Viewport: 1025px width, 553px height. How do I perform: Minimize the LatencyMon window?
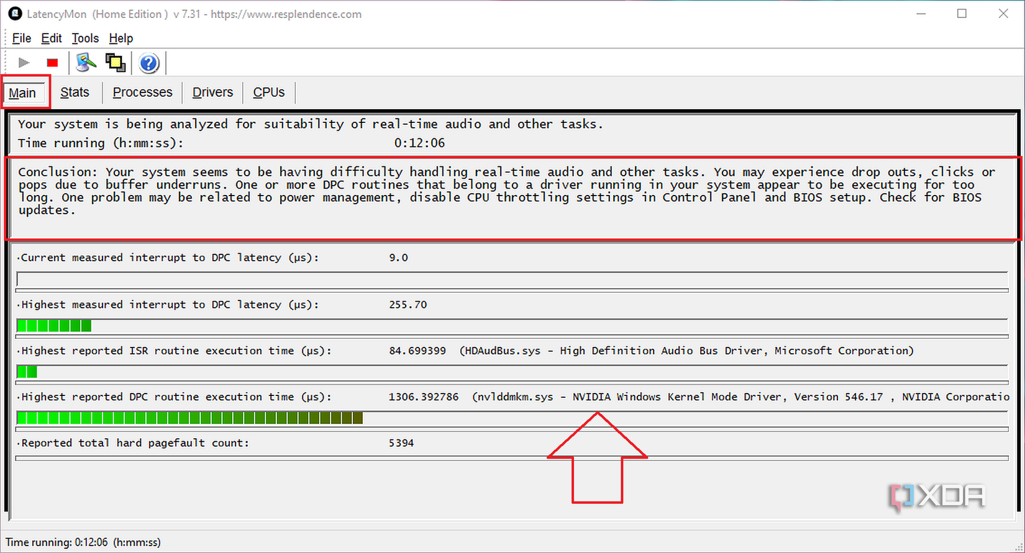pos(921,14)
